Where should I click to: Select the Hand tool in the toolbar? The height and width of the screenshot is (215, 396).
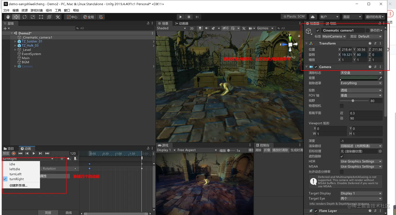8,17
